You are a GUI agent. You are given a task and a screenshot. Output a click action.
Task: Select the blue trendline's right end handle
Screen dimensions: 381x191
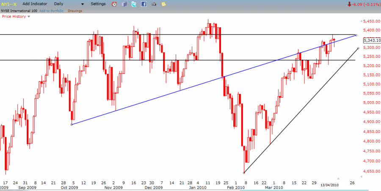[356, 35]
